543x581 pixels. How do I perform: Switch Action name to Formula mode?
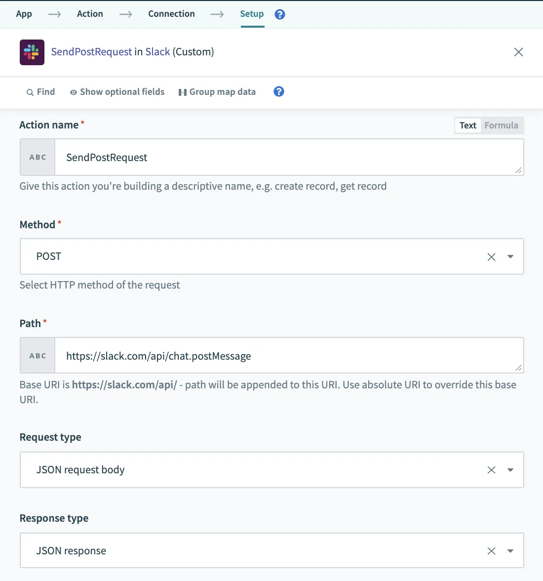(x=501, y=125)
